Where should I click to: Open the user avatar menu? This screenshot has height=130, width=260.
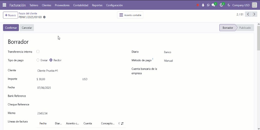(254, 5)
